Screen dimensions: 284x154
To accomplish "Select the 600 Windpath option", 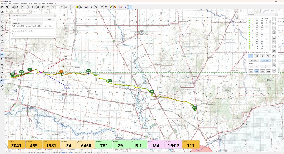I will [262, 71].
